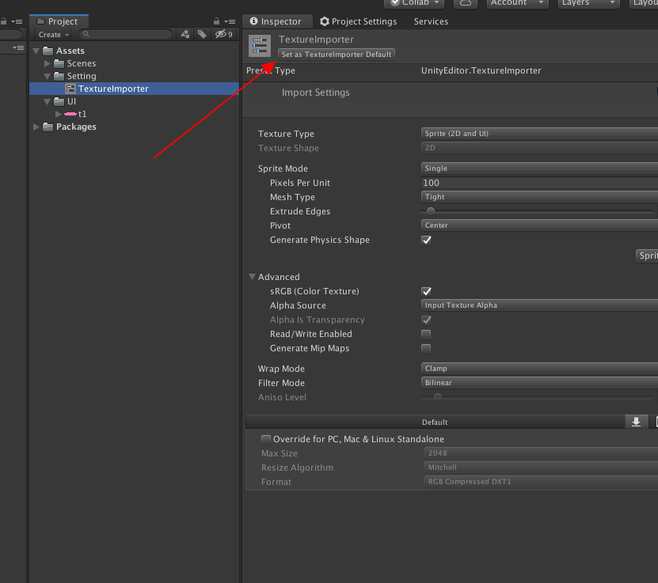The width and height of the screenshot is (658, 583).
Task: Enable Override for PC, Mac & Linux Standalone
Action: [266, 438]
